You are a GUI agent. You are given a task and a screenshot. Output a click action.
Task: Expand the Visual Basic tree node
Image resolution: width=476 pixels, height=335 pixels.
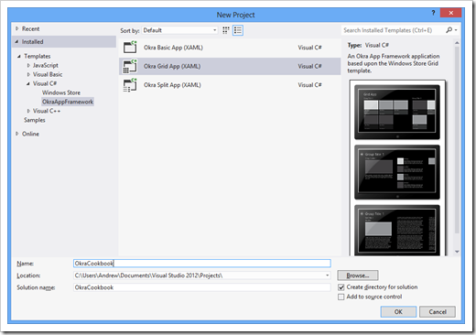click(28, 74)
